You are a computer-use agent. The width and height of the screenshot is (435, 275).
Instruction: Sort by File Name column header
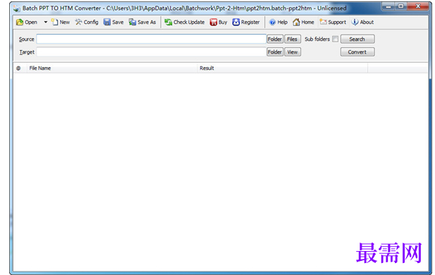pos(111,68)
